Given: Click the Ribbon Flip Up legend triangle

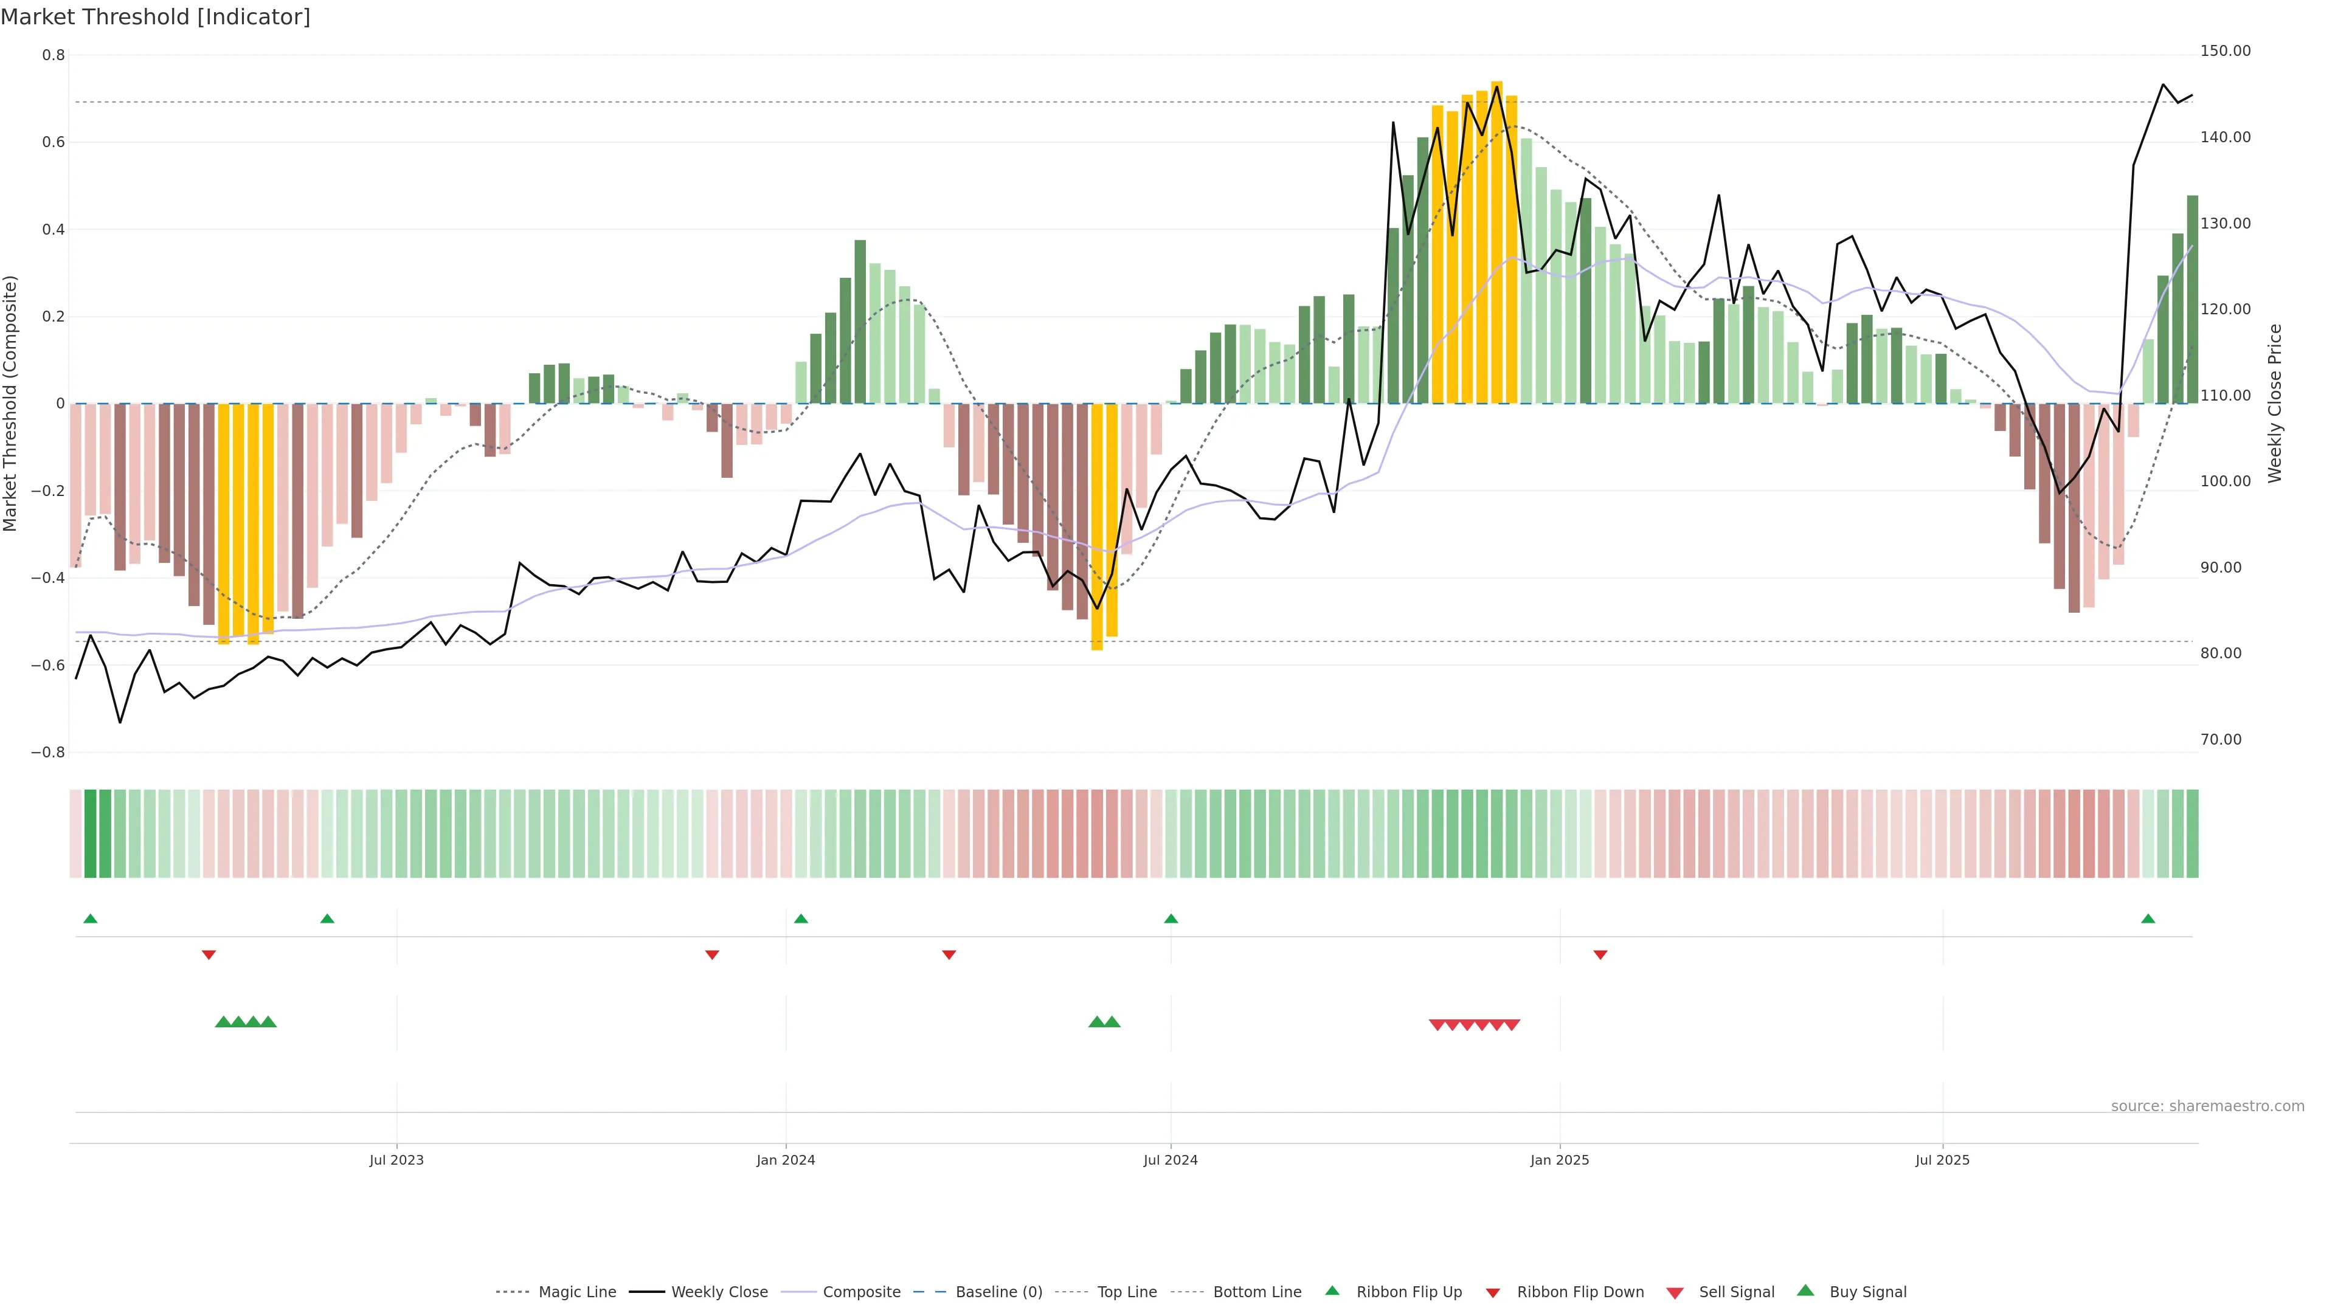Looking at the screenshot, I should [x=1332, y=1291].
